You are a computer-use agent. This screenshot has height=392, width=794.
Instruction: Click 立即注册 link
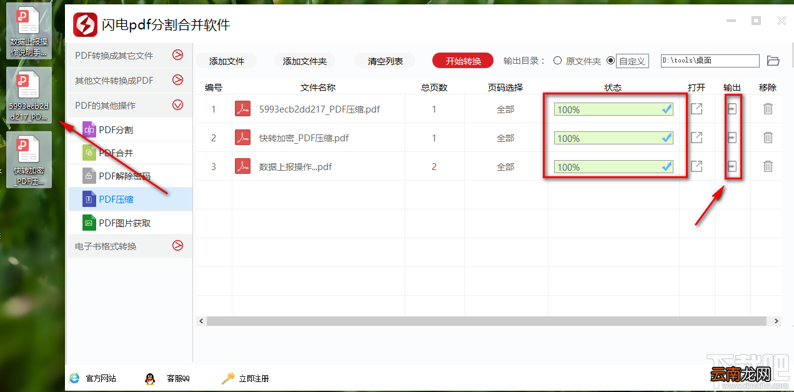tap(254, 379)
